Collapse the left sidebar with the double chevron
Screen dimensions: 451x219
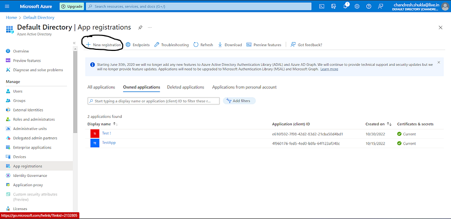click(74, 43)
